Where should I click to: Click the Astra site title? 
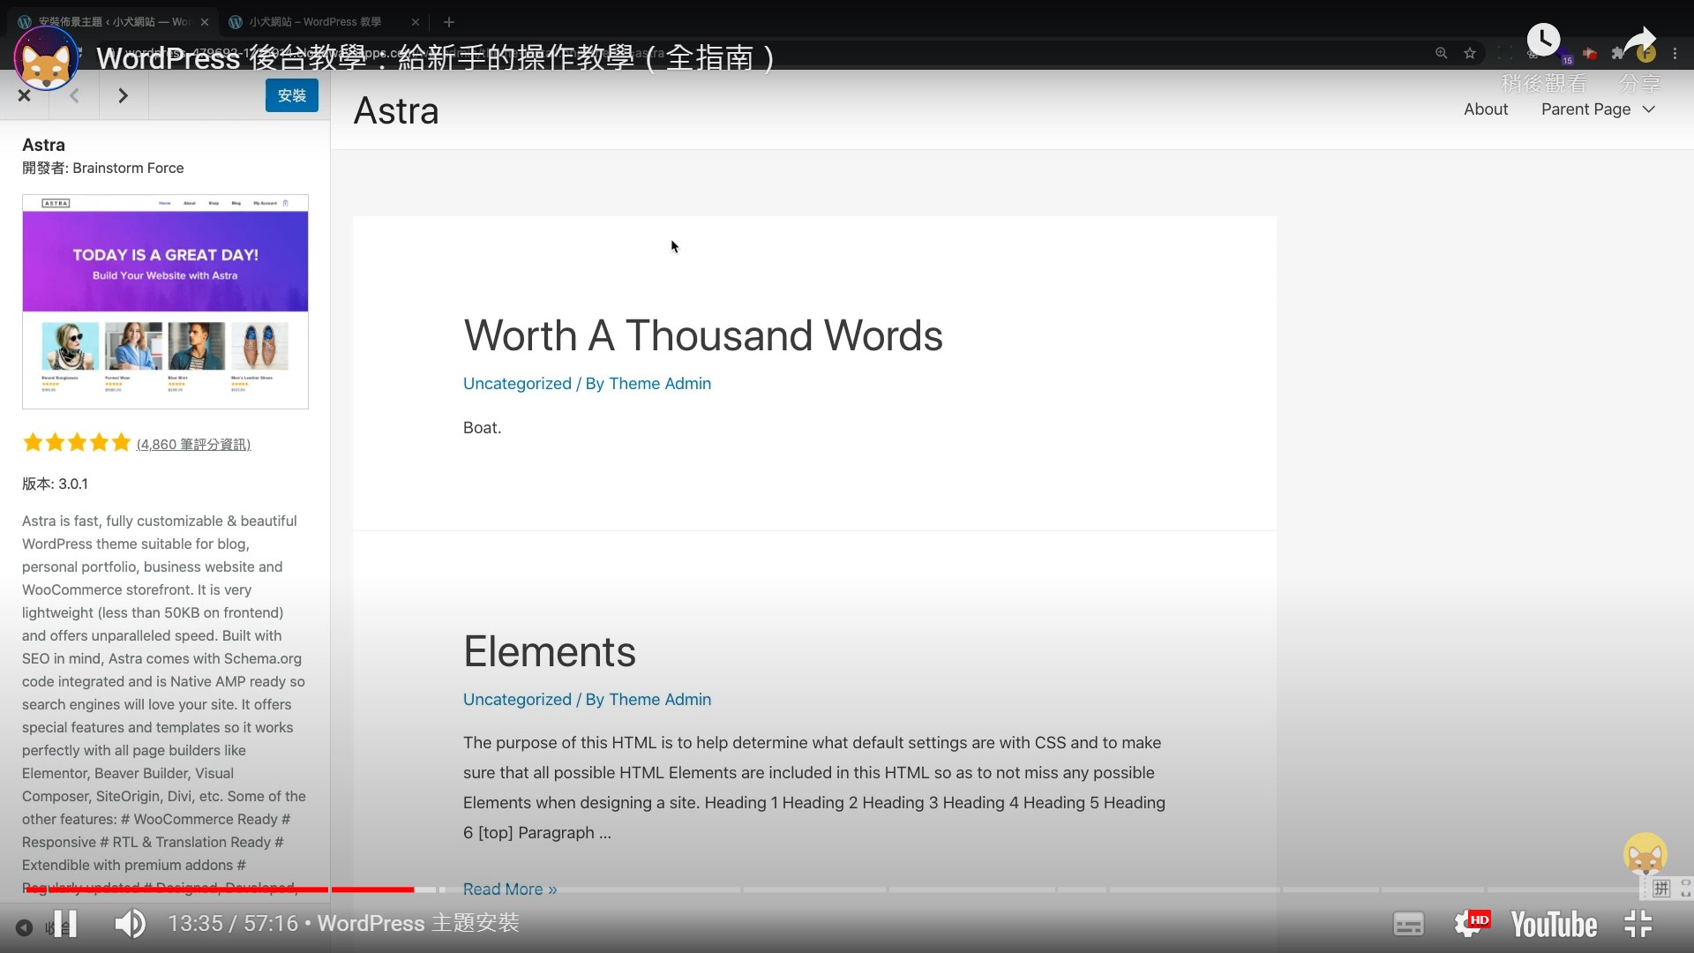click(396, 111)
